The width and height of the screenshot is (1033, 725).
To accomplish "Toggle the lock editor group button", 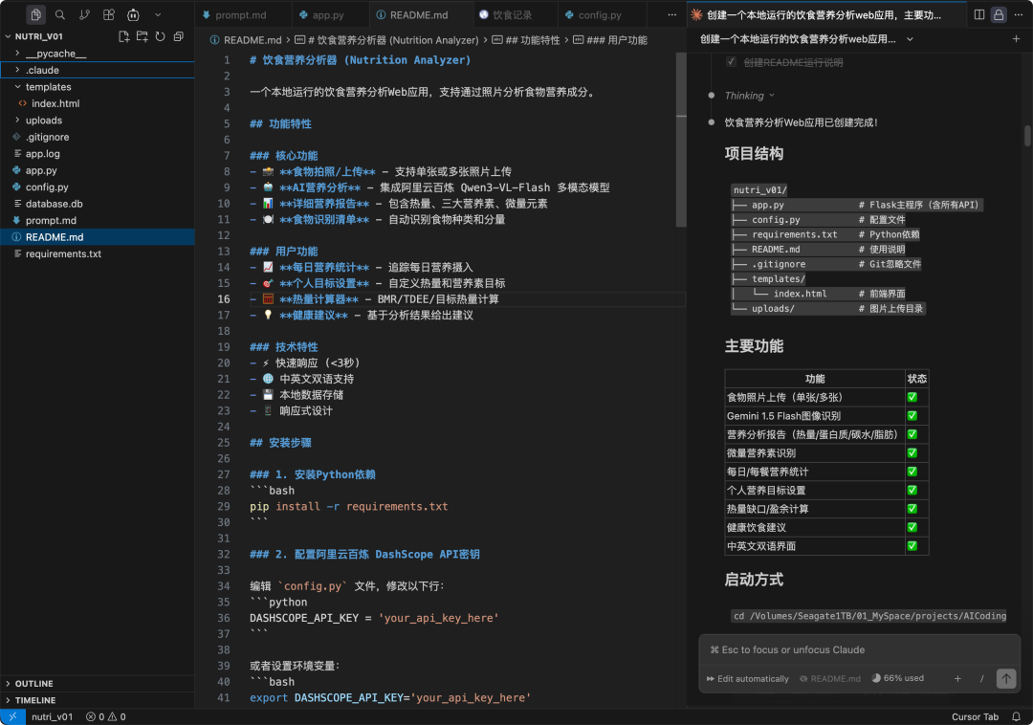I will 999,14.
